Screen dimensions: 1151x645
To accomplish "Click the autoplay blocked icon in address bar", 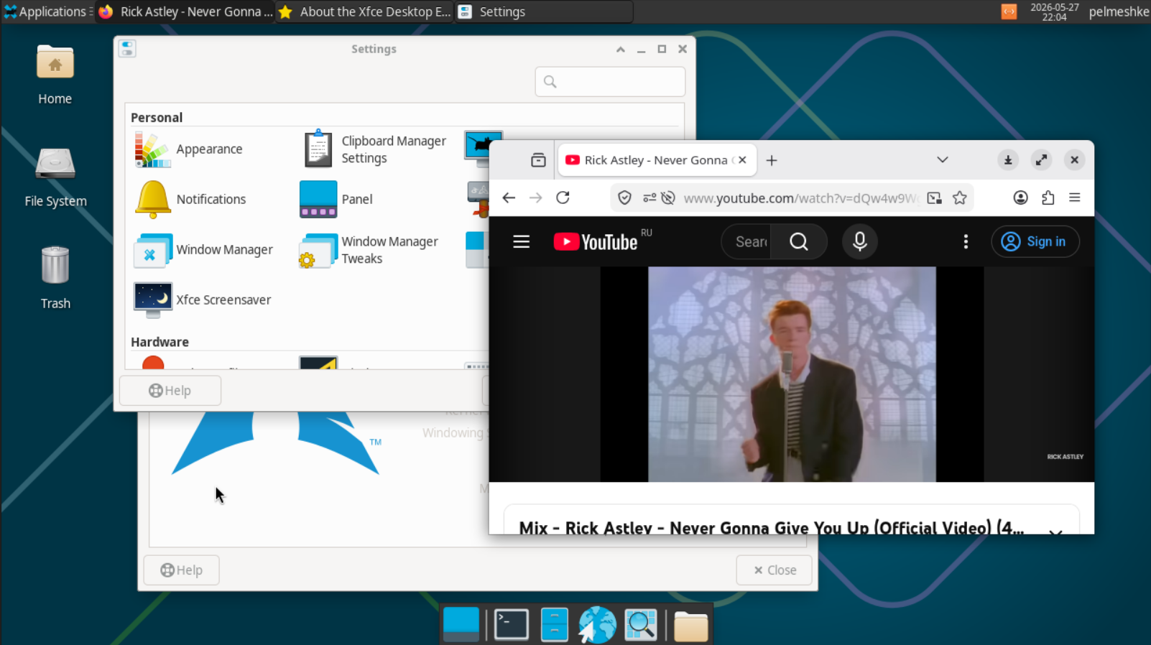I will (668, 198).
